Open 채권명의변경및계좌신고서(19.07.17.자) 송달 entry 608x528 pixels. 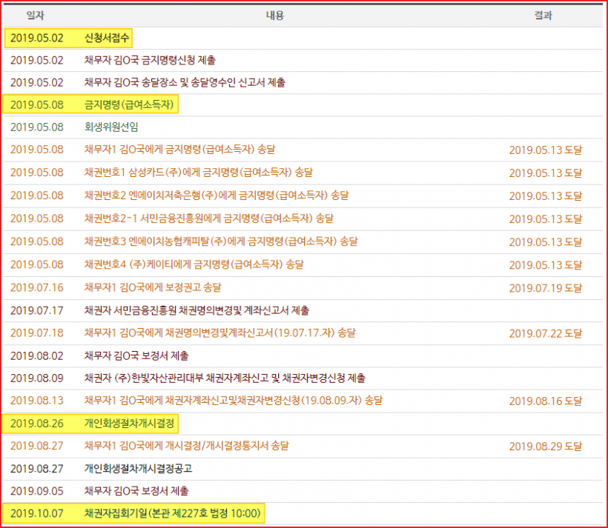[x=219, y=332]
